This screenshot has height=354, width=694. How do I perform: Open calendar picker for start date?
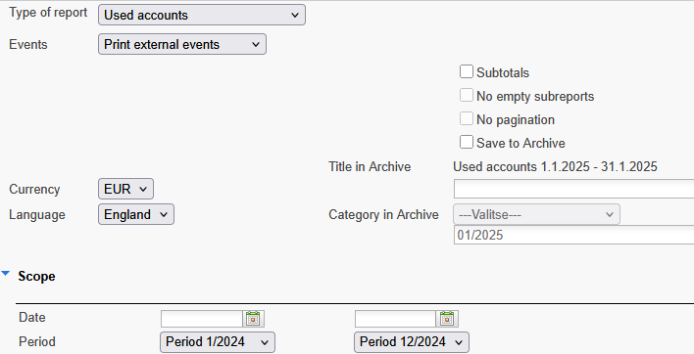coord(253,318)
